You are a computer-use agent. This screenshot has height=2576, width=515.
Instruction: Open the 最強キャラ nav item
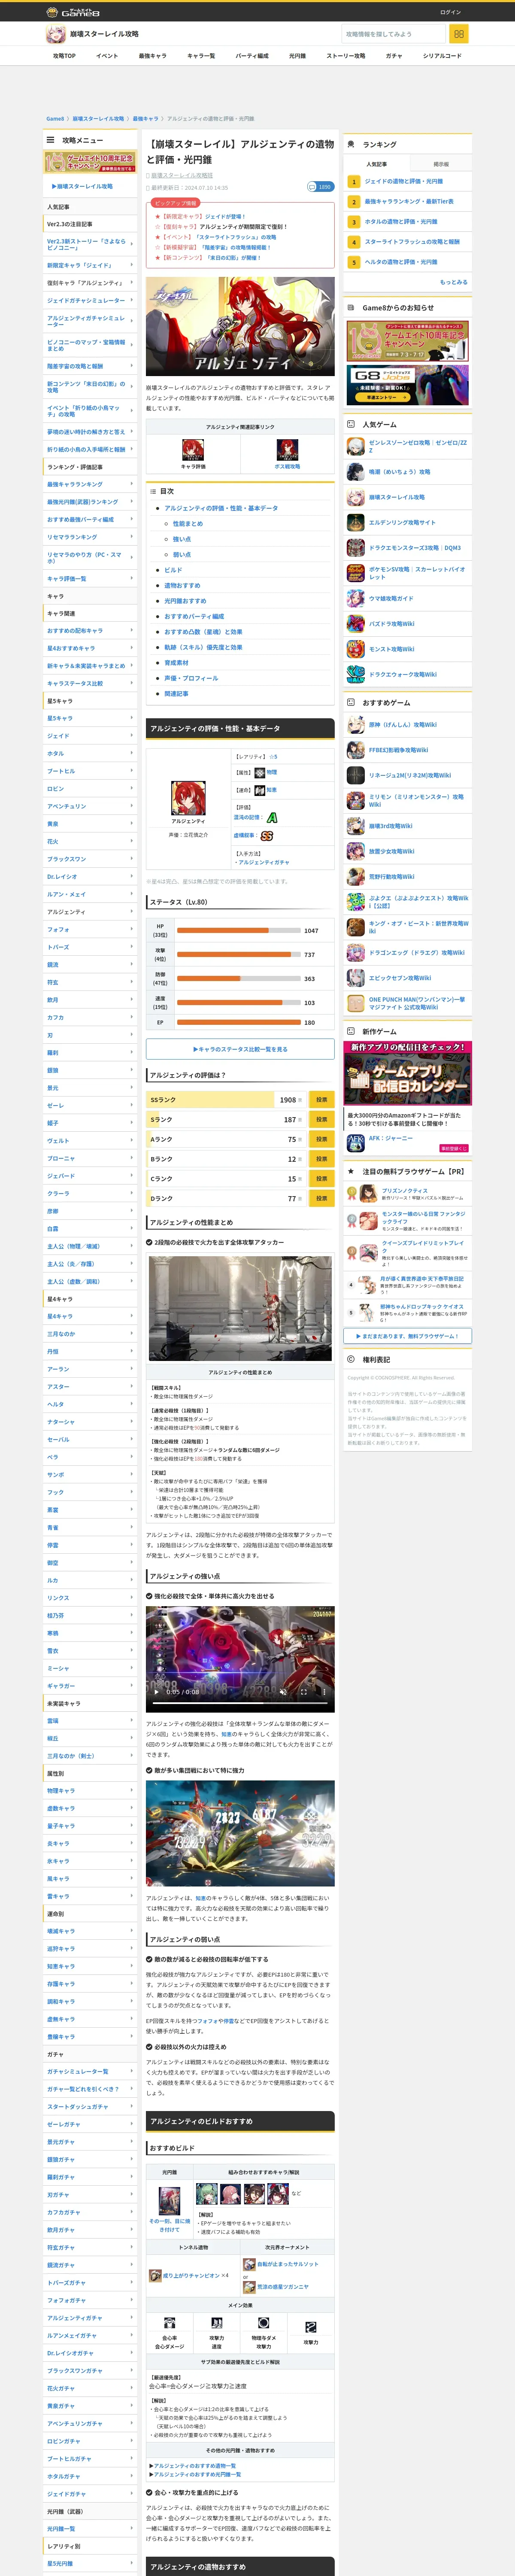point(153,56)
